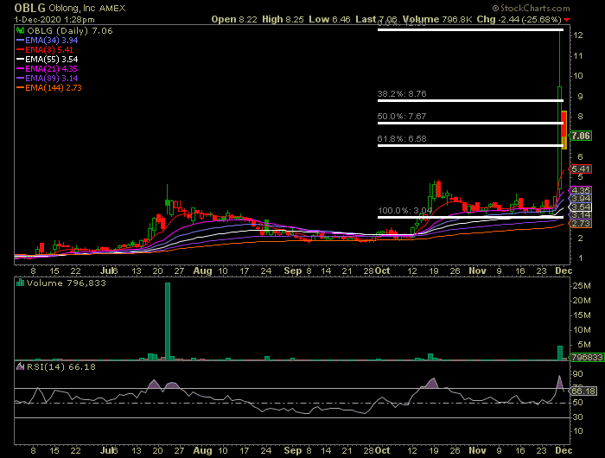Click the red down arrow after Chg
The height and width of the screenshot is (458, 605).
(x=566, y=20)
